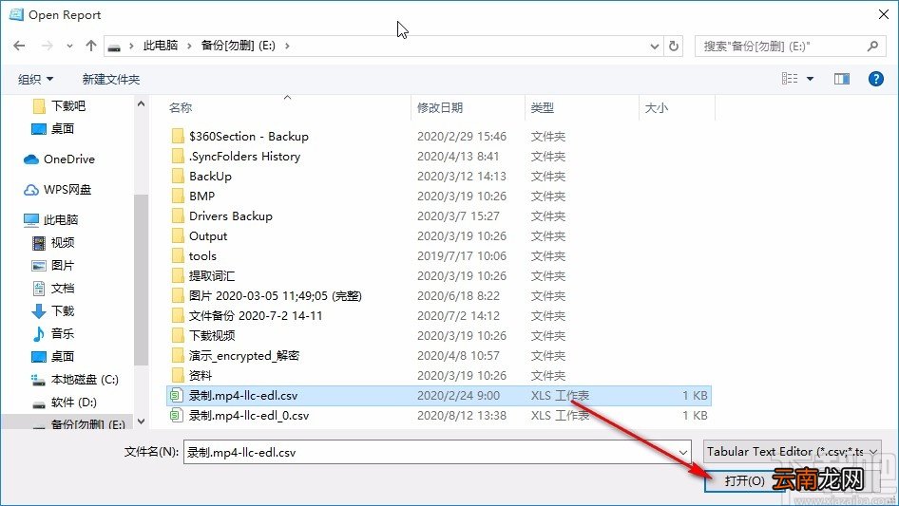
Task: Select the 演示_encrypted_解密 folder icon
Action: point(178,356)
